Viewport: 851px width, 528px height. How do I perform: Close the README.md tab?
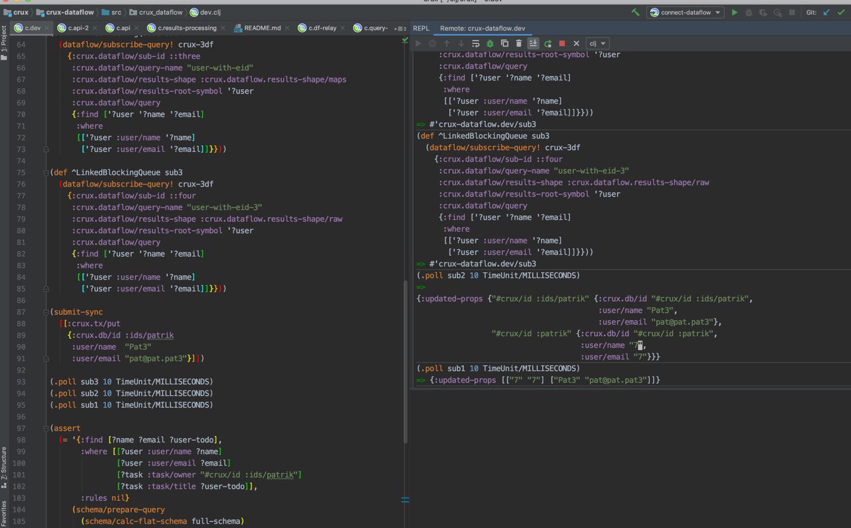[287, 28]
